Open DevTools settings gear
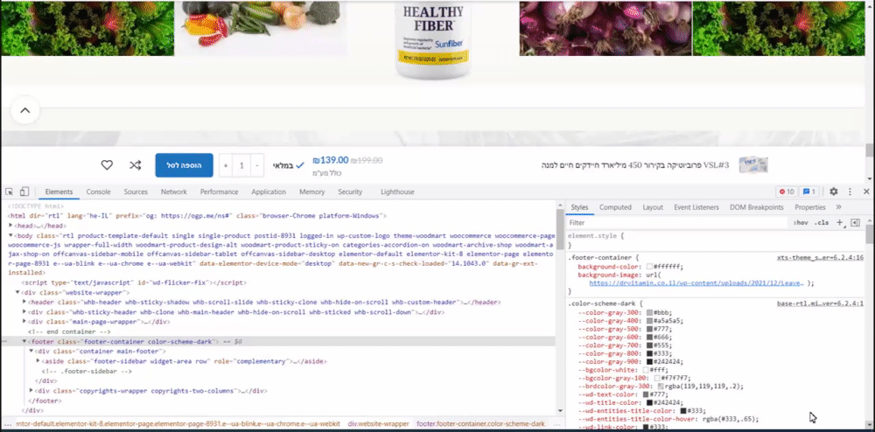Screen dimensions: 875x432 pyautogui.click(x=833, y=192)
